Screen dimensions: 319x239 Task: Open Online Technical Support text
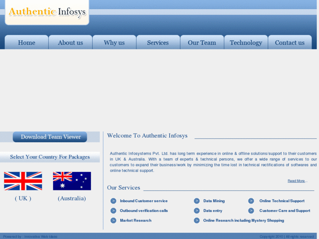point(282,201)
